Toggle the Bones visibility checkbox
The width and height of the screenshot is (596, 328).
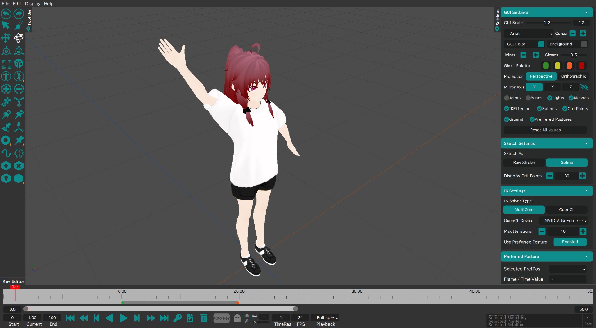[x=528, y=98]
